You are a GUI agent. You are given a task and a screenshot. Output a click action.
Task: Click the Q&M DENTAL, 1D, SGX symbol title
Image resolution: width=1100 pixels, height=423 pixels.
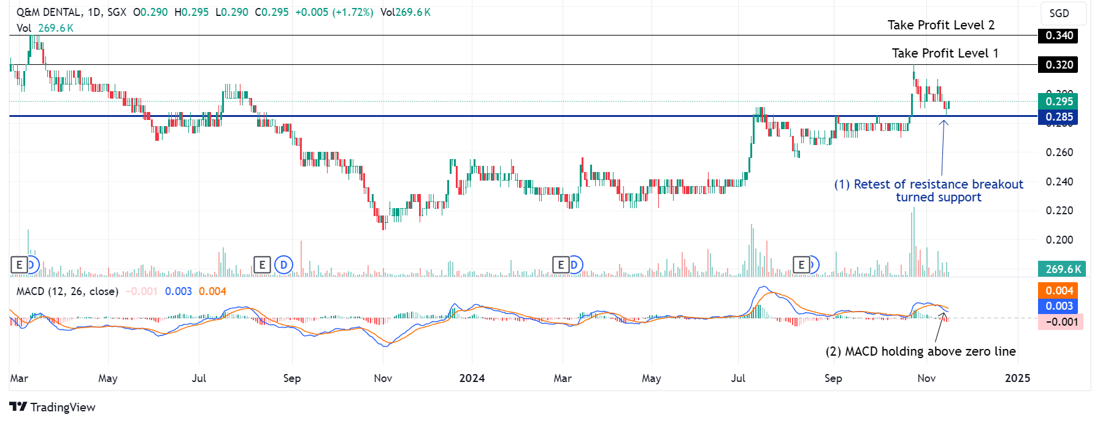coord(71,12)
